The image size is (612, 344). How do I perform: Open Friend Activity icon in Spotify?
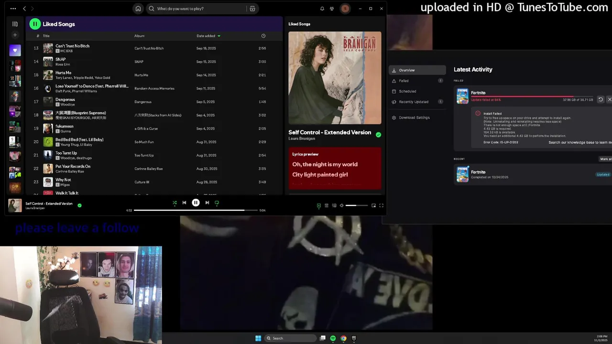tap(332, 9)
